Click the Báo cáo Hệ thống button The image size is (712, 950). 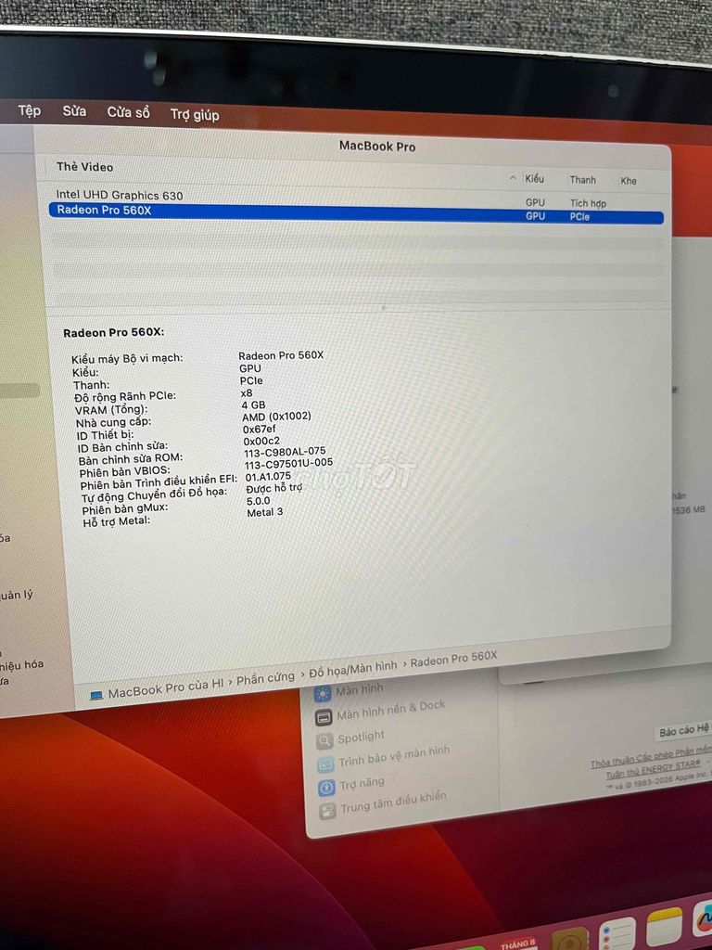pyautogui.click(x=684, y=731)
